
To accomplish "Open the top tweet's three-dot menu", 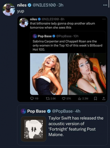I will [105, 5].
